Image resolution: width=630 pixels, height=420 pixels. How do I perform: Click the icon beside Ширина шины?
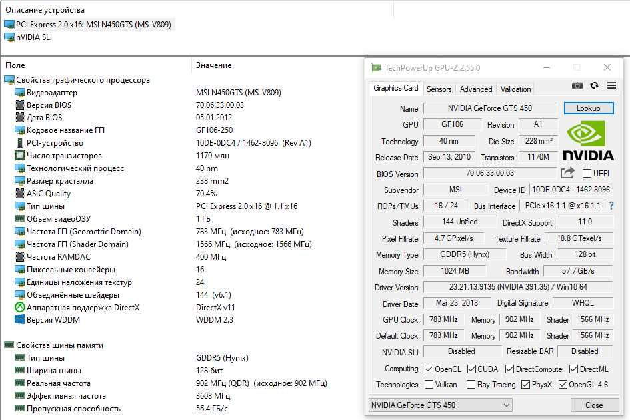[20, 370]
